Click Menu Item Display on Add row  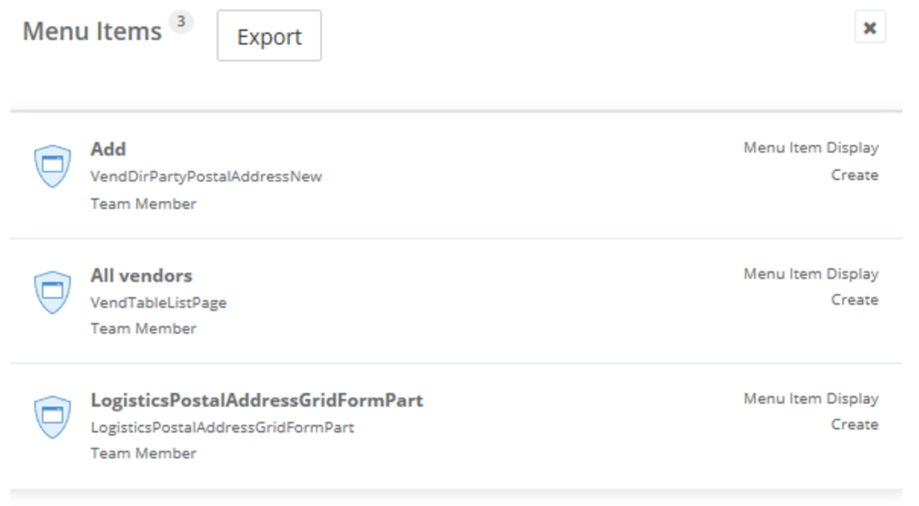(811, 148)
